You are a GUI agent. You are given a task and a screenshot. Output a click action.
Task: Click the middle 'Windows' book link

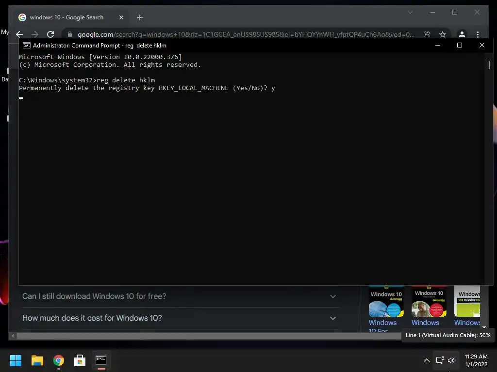tap(425, 323)
